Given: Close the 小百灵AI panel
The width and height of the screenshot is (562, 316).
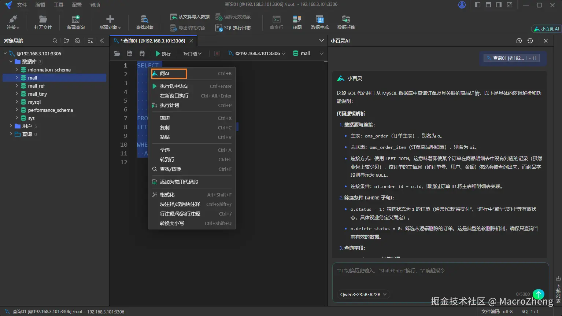Looking at the screenshot, I should click(x=546, y=41).
